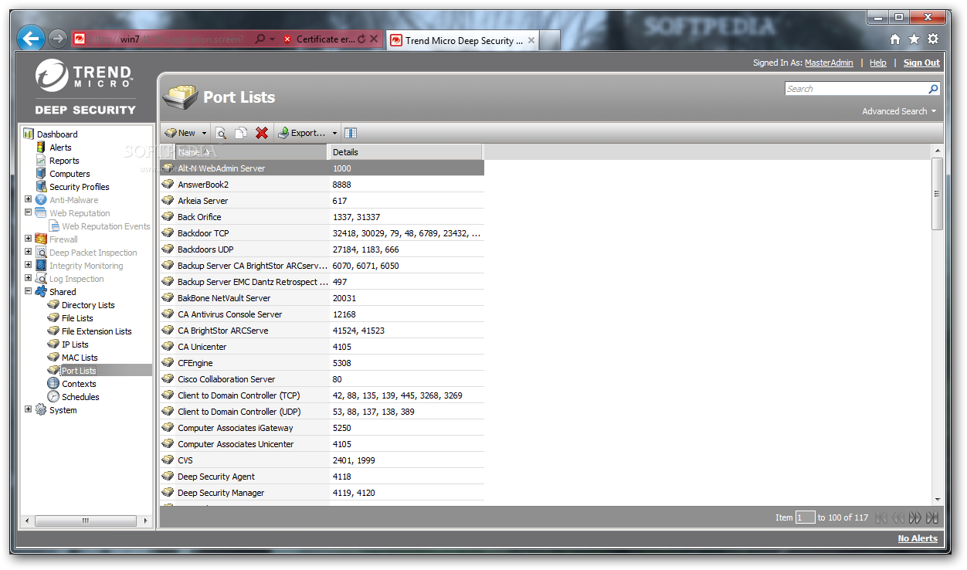This screenshot has width=967, height=570.
Task: Click the port list icon beside CFEngine
Action: point(168,363)
